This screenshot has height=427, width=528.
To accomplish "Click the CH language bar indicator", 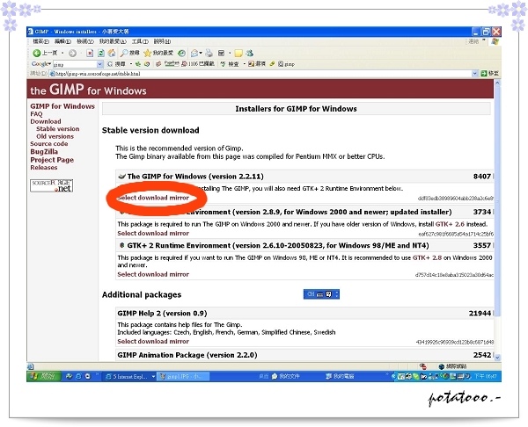I will pyautogui.click(x=310, y=294).
